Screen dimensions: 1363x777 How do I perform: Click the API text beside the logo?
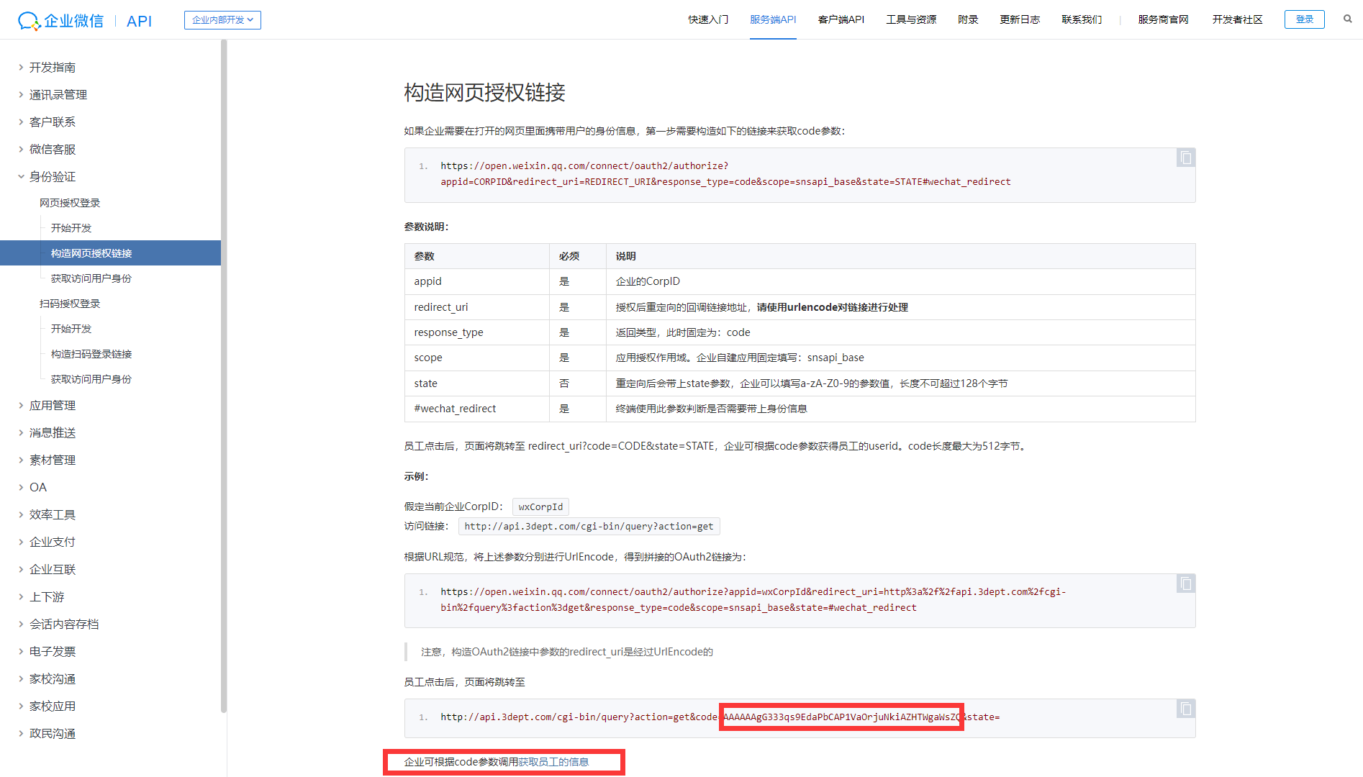coord(139,21)
